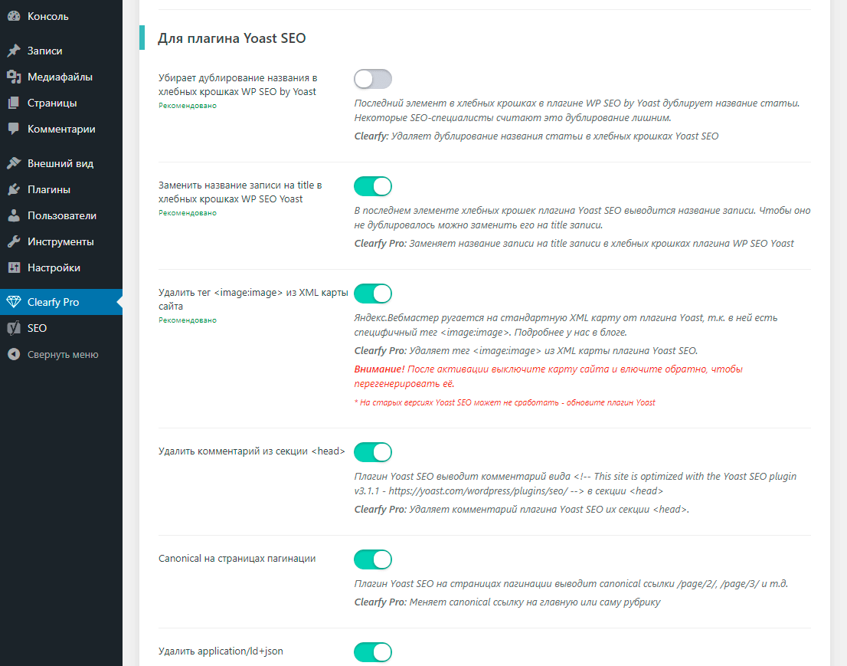Click the Консоль dashboard icon

(14, 16)
